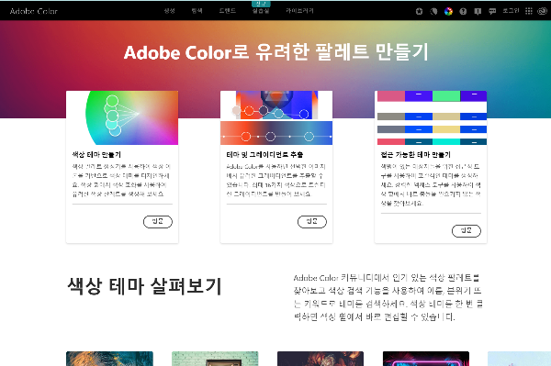551x366 pixels.
Task: Click the Creative Cloud icon
Action: 543,11
